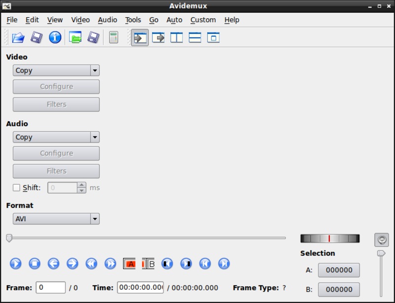Open a video file with folder icon
This screenshot has width=395, height=303.
point(18,38)
